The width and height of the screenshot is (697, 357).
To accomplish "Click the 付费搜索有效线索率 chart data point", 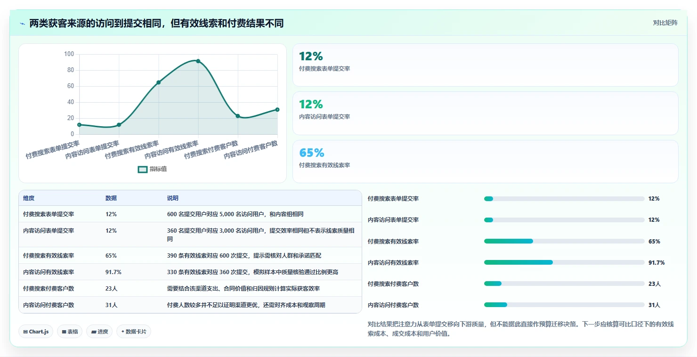I will coord(159,82).
